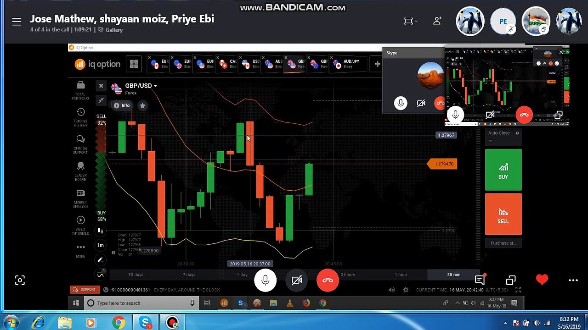
Task: Toggle camera in small Skype window
Action: (421, 104)
